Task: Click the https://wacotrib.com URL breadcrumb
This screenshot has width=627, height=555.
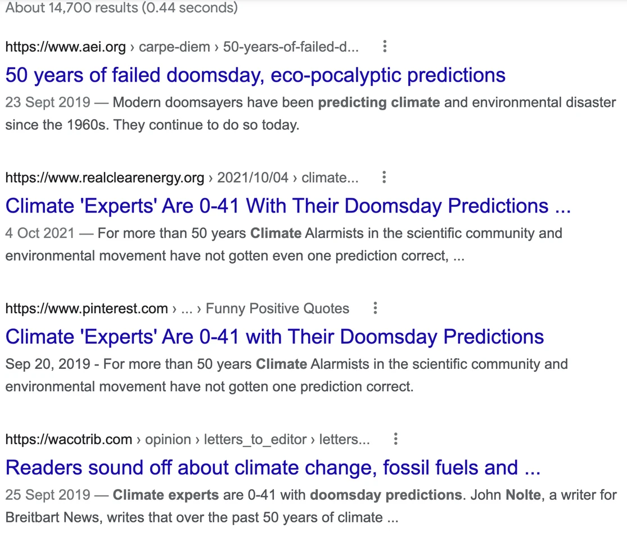Action: click(69, 439)
